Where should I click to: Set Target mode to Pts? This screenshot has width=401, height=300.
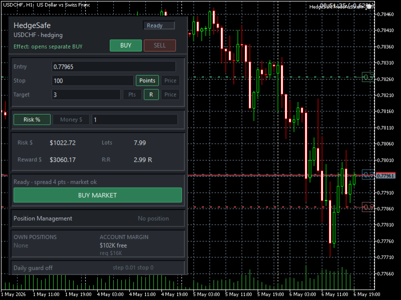132,94
